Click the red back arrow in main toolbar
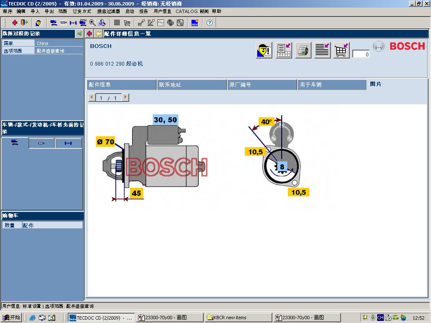 tap(15, 23)
